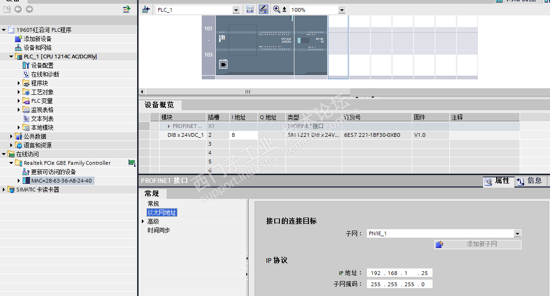Switch to the 属性 tab

tap(498, 181)
